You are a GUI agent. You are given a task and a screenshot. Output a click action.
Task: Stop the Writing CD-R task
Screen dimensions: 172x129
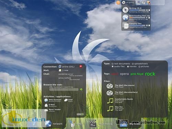(149, 10)
